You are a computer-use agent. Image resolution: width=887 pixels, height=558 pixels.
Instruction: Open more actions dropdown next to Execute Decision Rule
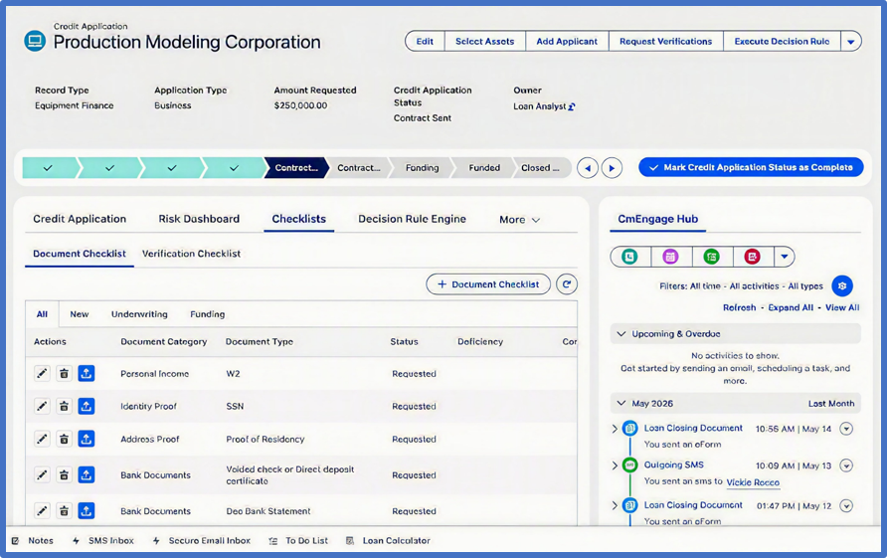click(x=851, y=42)
